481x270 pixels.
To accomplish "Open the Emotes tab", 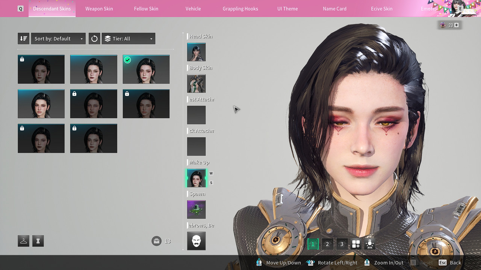I will (x=429, y=9).
